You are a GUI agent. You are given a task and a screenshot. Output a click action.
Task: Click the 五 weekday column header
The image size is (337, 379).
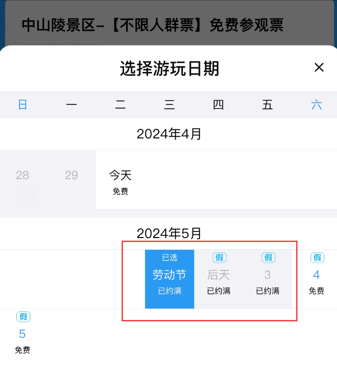pyautogui.click(x=267, y=105)
